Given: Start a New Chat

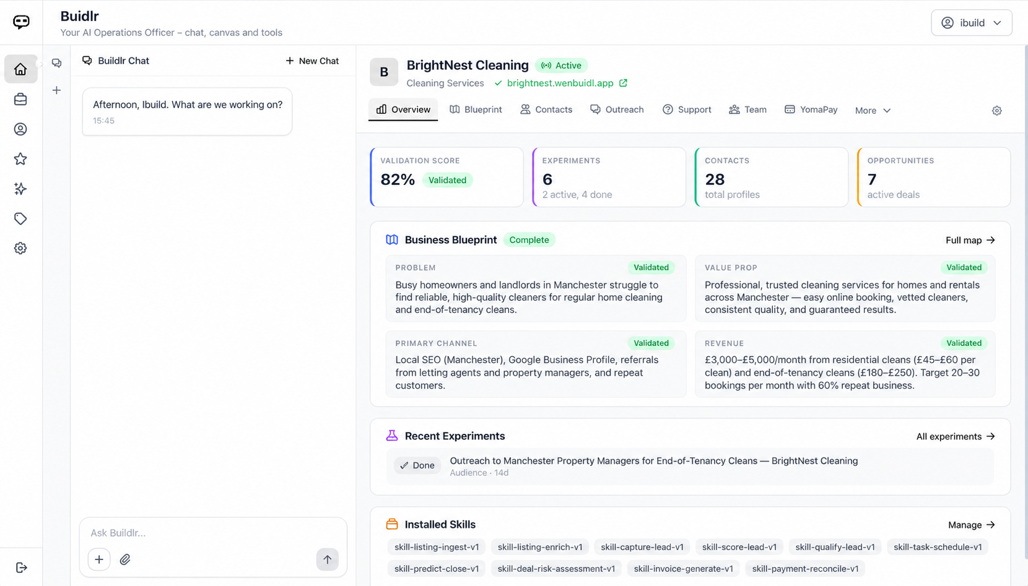Looking at the screenshot, I should [312, 61].
